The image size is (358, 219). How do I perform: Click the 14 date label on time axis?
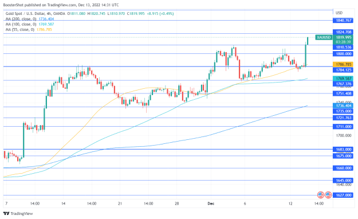click(63, 204)
